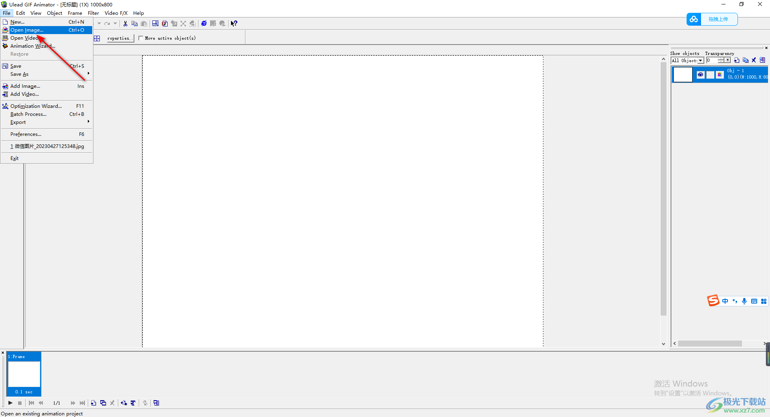Image resolution: width=770 pixels, height=417 pixels.
Task: Toggle the eye visibility of Obj - 1
Action: pyautogui.click(x=701, y=75)
